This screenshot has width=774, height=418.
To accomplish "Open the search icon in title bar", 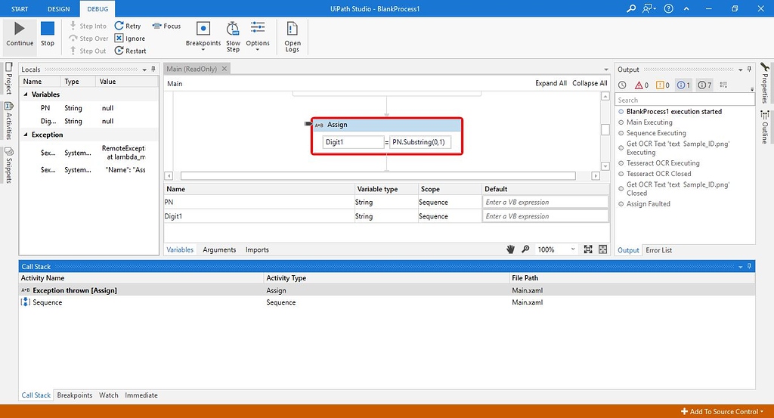I will point(631,8).
